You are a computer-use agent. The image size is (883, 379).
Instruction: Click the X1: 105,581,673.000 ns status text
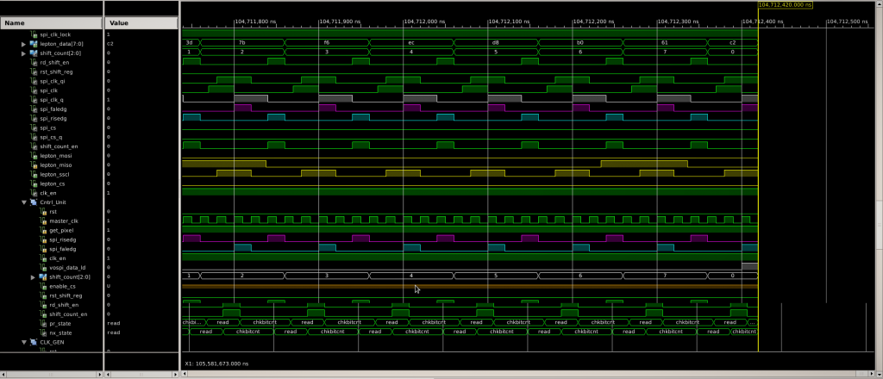click(x=216, y=363)
